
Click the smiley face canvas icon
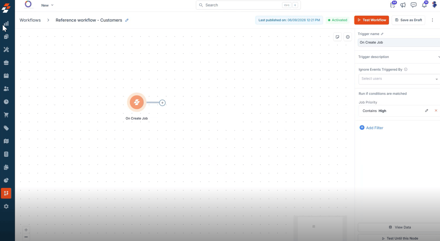pyautogui.click(x=348, y=37)
